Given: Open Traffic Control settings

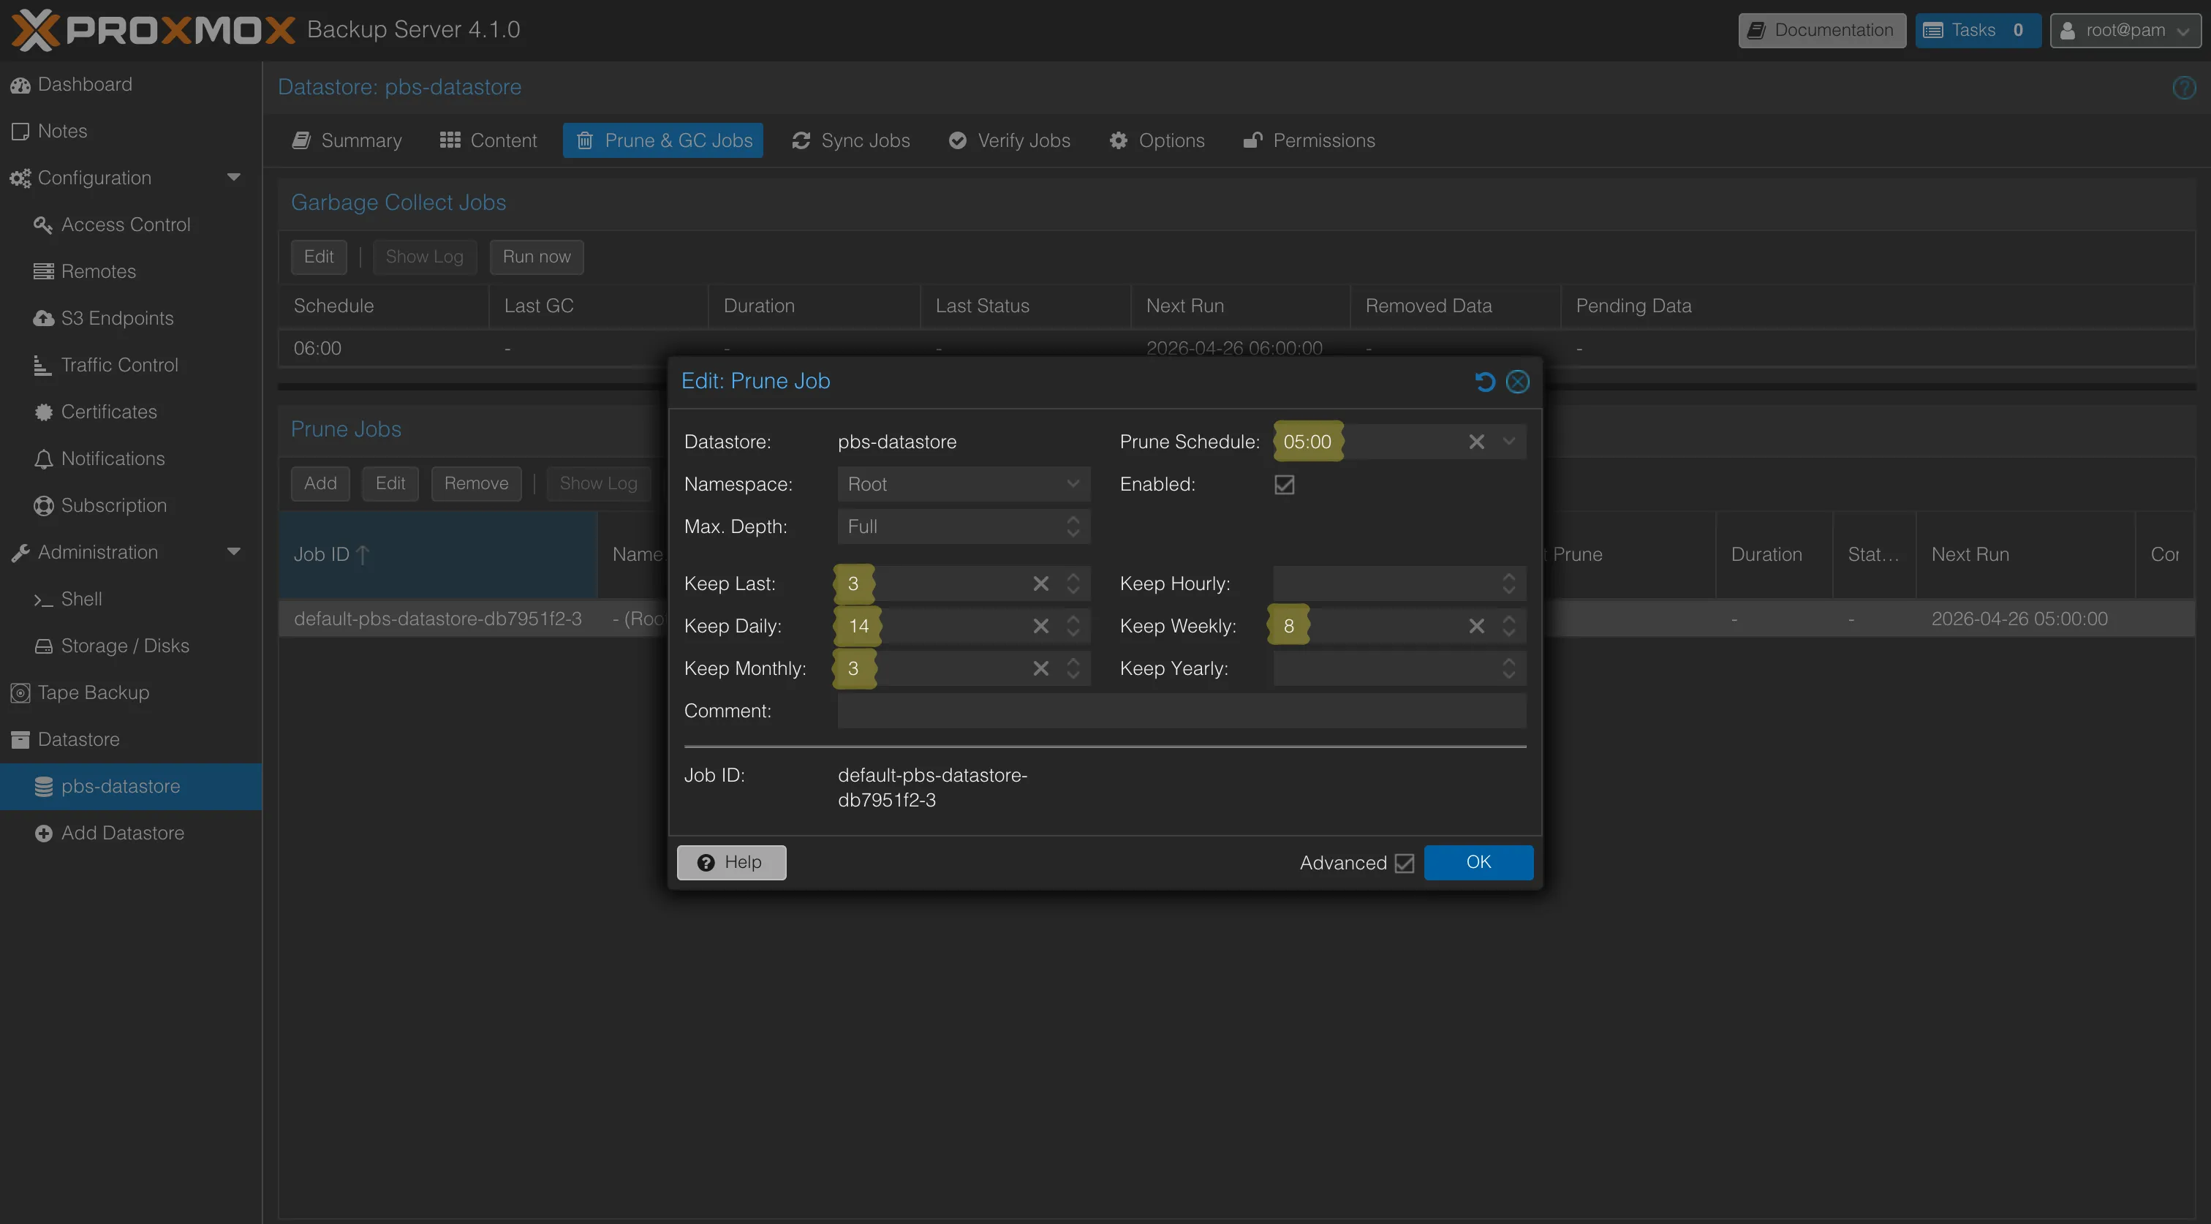Looking at the screenshot, I should coord(130,365).
